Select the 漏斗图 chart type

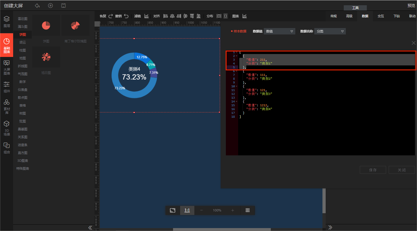click(22, 27)
